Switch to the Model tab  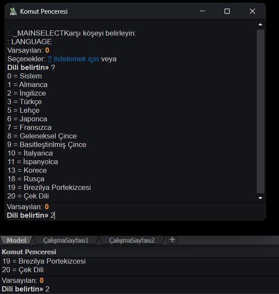(16, 240)
